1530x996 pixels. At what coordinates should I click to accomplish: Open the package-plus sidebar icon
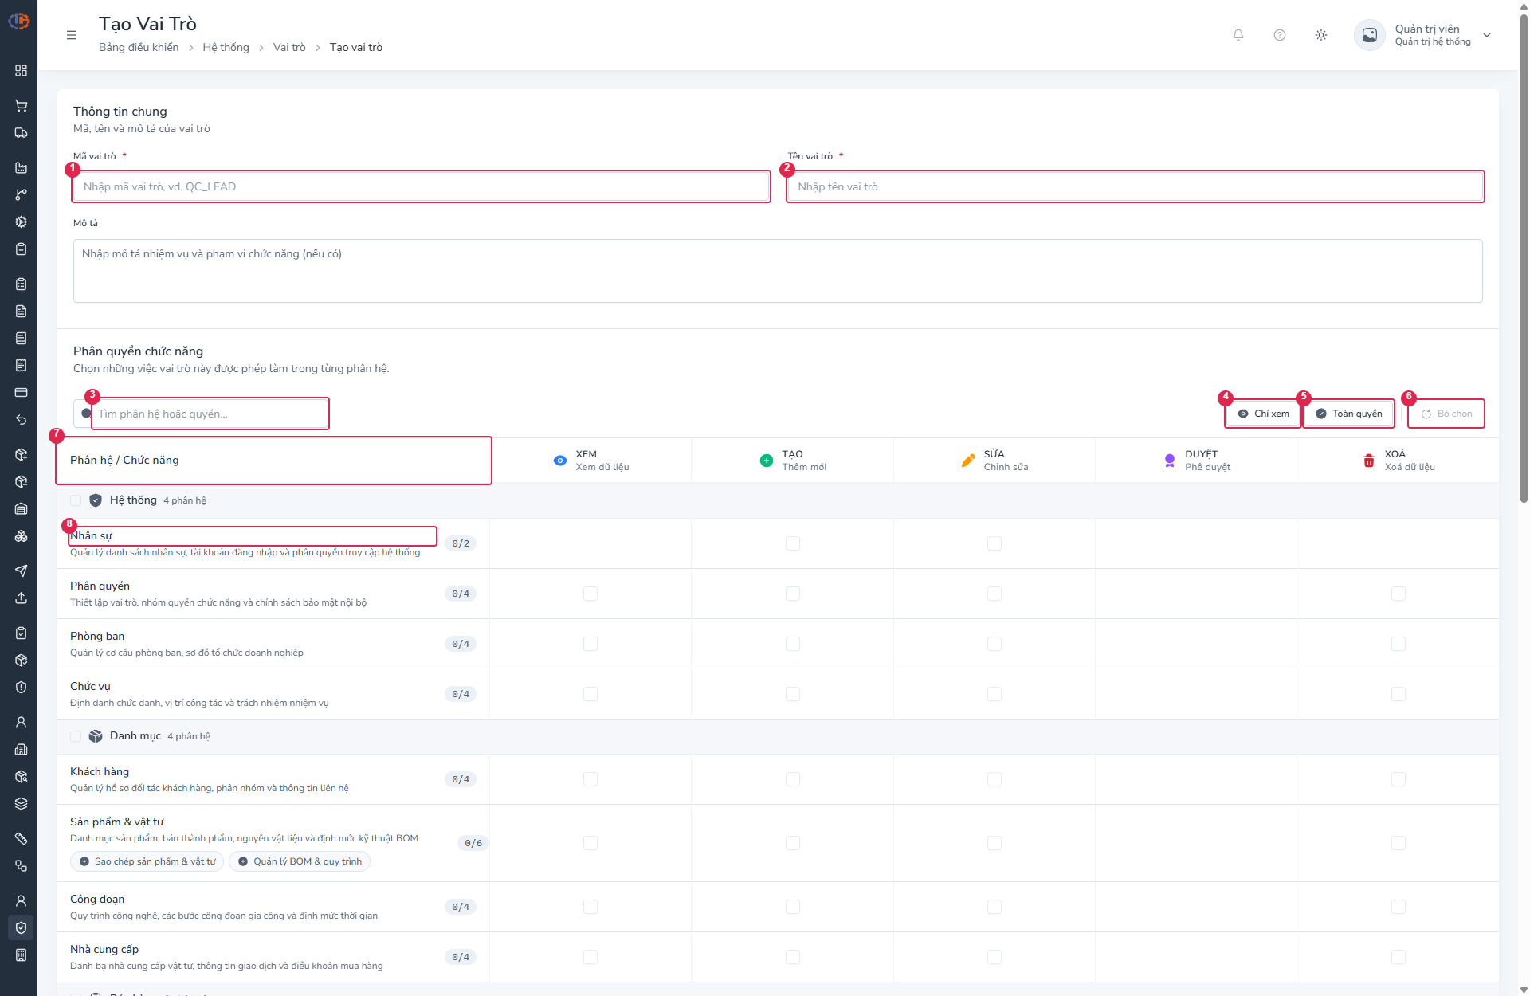(x=22, y=455)
